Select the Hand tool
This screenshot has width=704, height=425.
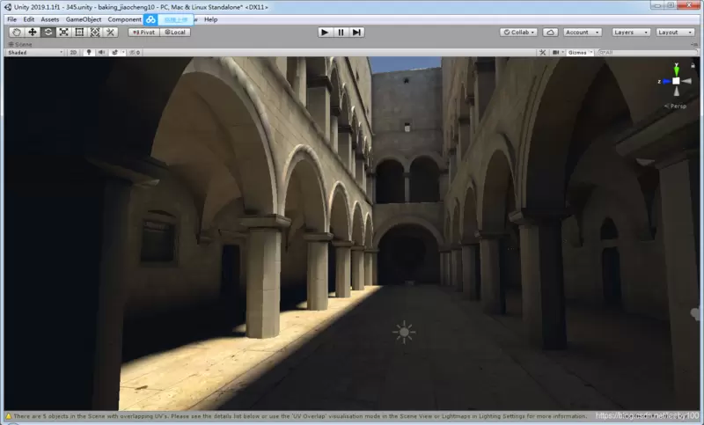[17, 33]
